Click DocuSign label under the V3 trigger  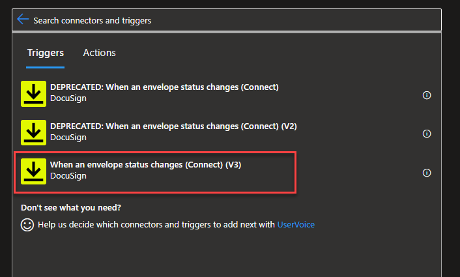click(68, 176)
